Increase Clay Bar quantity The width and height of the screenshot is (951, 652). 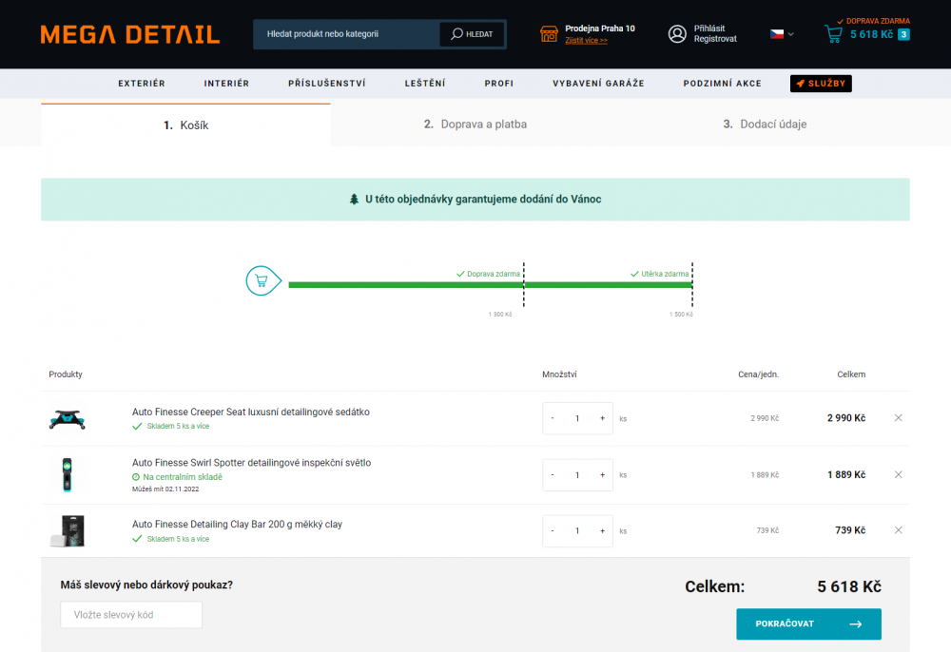pyautogui.click(x=602, y=530)
